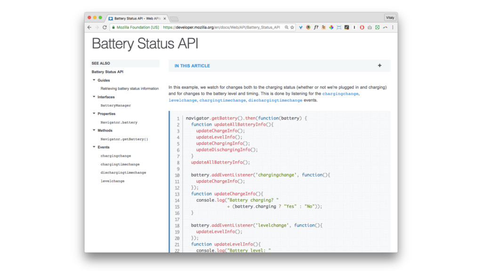Viewport: 482px width, 271px height.
Task: Click the rainbow arc extension icon
Action: pos(385,27)
